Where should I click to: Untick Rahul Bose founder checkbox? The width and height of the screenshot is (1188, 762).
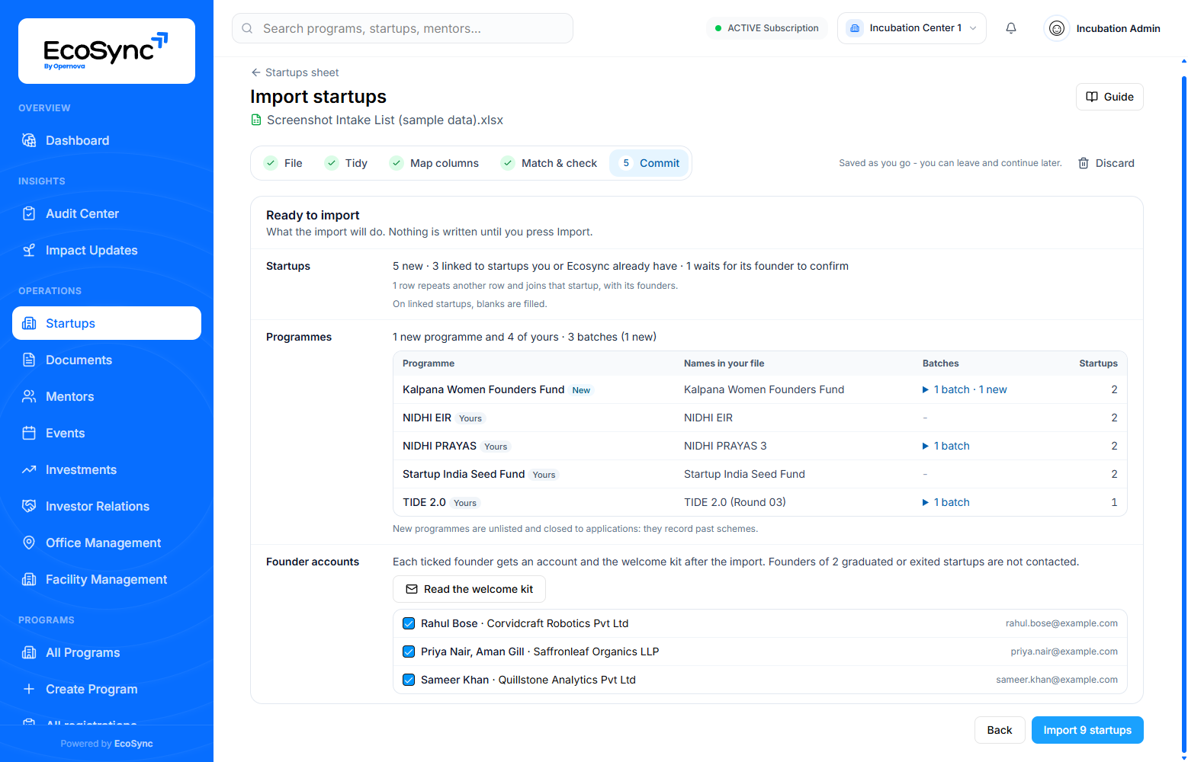pyautogui.click(x=409, y=623)
